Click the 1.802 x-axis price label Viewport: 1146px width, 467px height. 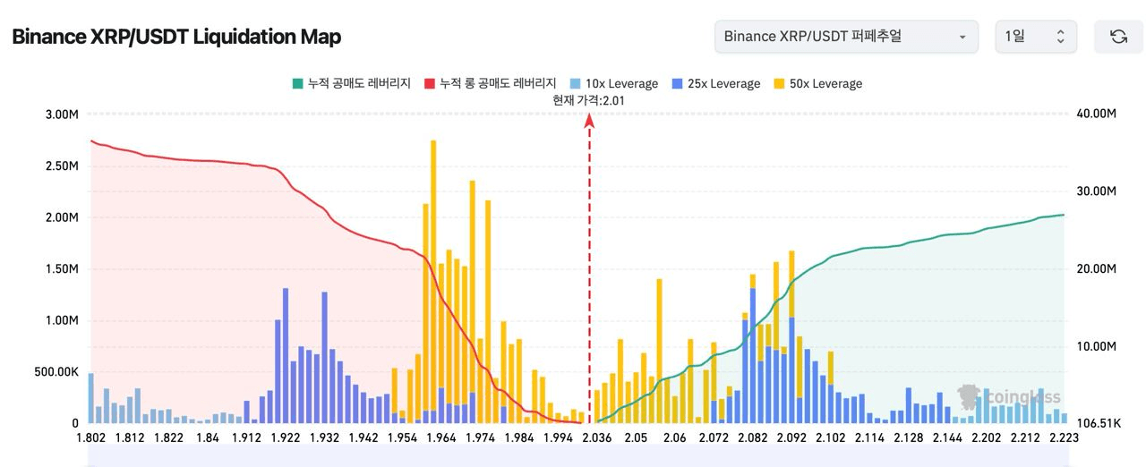[91, 437]
